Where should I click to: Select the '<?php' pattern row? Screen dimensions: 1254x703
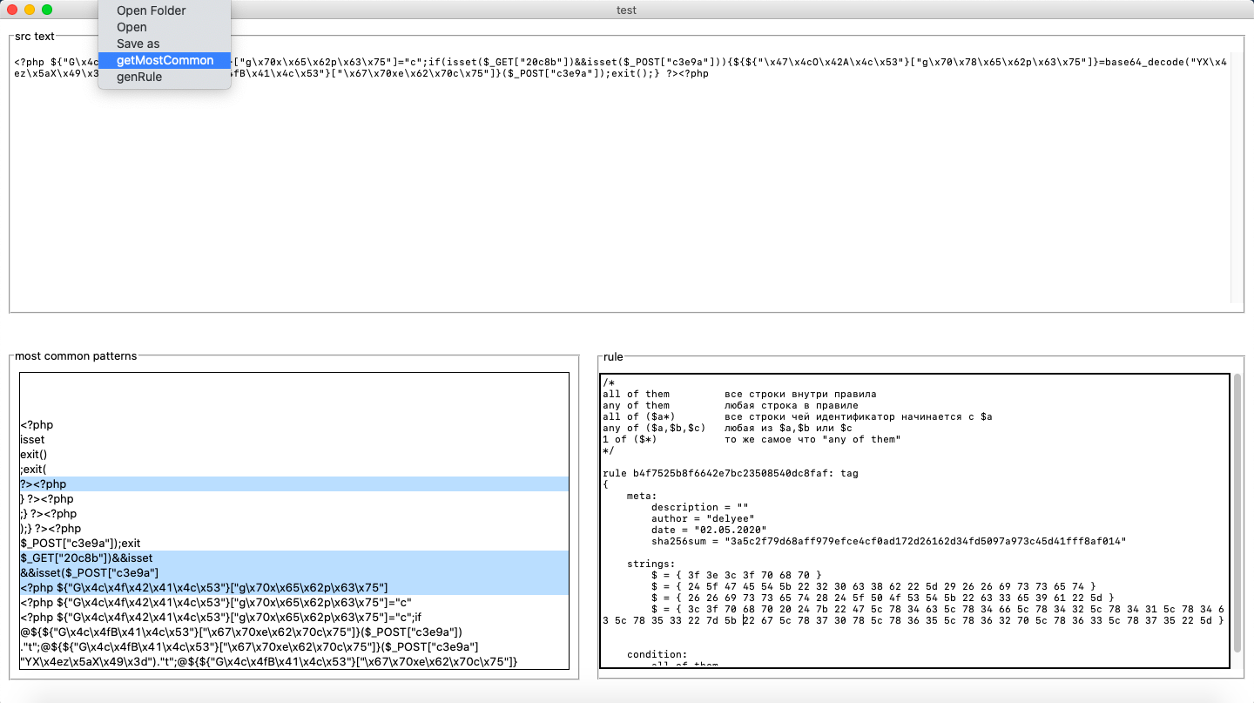(x=294, y=425)
